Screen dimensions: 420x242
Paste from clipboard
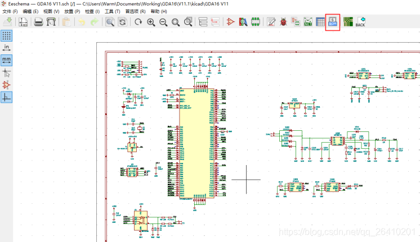[66, 22]
